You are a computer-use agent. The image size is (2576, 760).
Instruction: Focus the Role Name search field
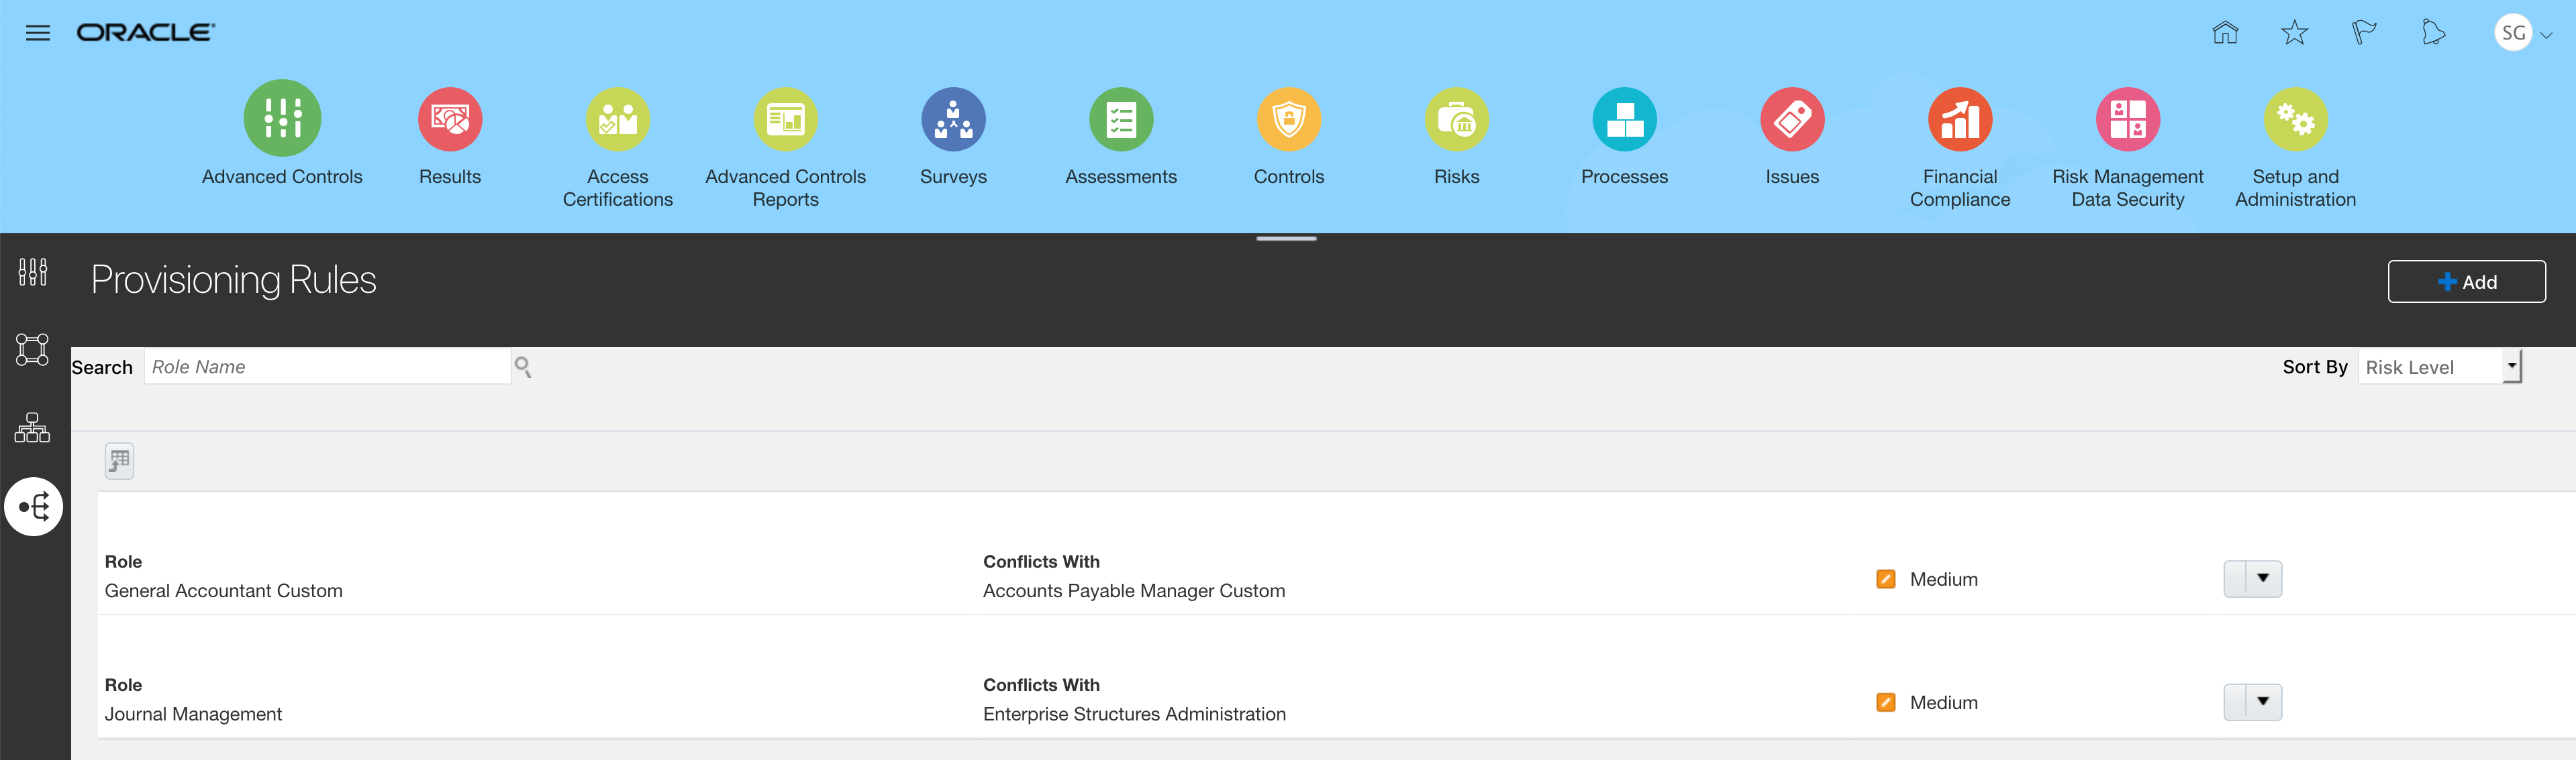(327, 367)
